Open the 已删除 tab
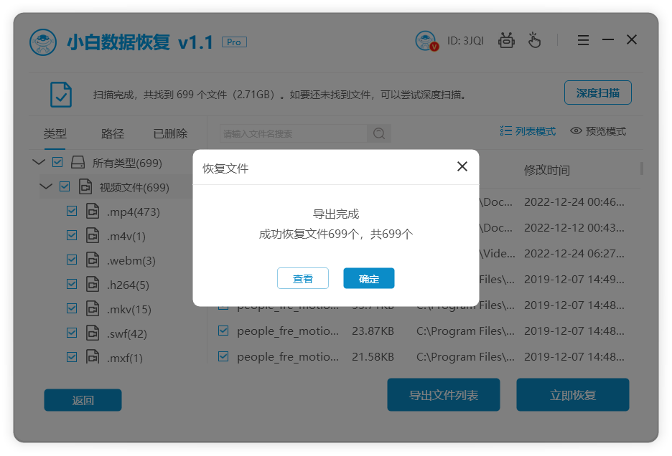Screen dimensions: 672x456 pos(172,133)
